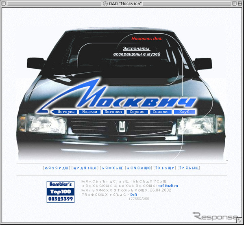
Task: Click the fourth bracketed footer link
Action: pyautogui.click(x=139, y=168)
